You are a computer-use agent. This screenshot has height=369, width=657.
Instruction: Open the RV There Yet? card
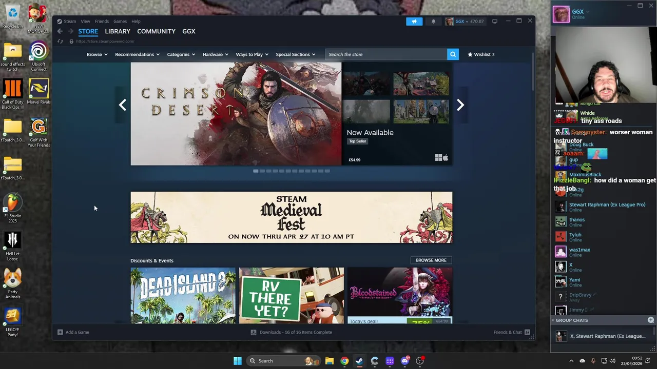292,295
